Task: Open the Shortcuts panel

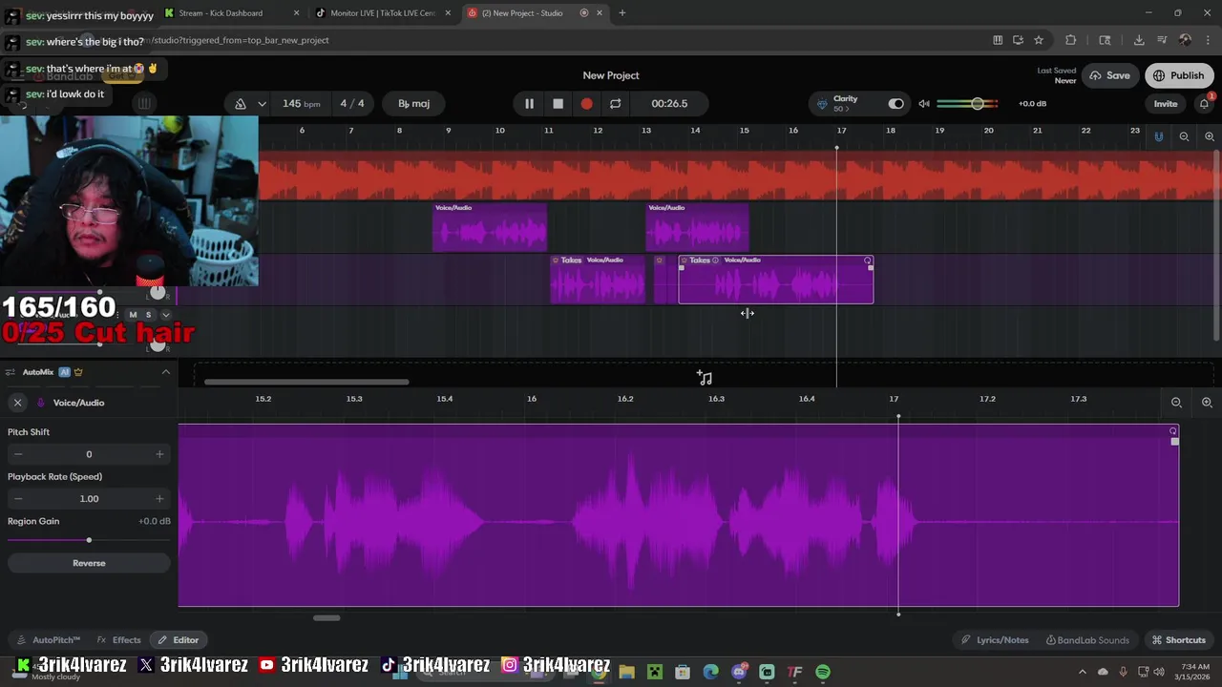Action: tap(1179, 640)
